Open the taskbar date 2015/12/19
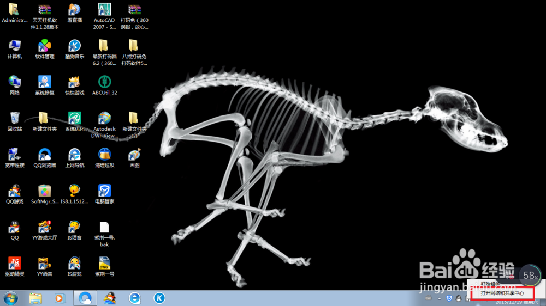Image resolution: width=546 pixels, height=306 pixels. click(517, 303)
